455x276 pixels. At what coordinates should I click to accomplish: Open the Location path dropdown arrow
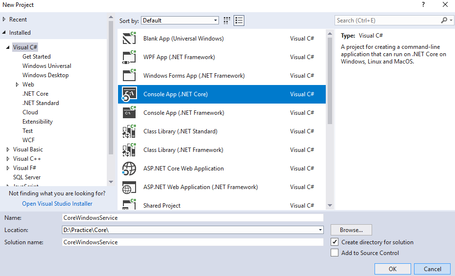tap(320, 230)
